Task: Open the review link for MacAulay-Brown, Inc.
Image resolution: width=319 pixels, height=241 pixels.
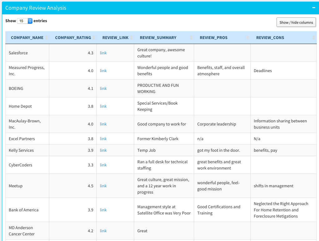Action: 103,124
